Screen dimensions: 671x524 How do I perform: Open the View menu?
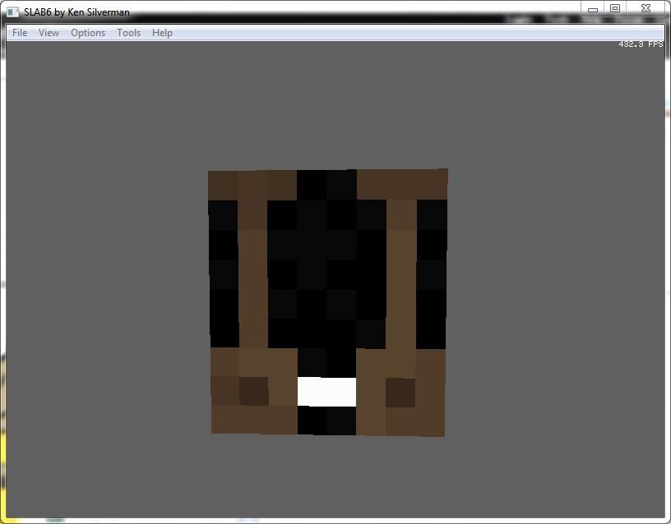(49, 33)
